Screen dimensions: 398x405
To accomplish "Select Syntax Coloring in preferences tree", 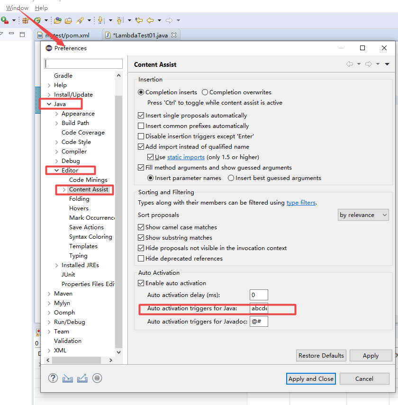I will (90, 237).
